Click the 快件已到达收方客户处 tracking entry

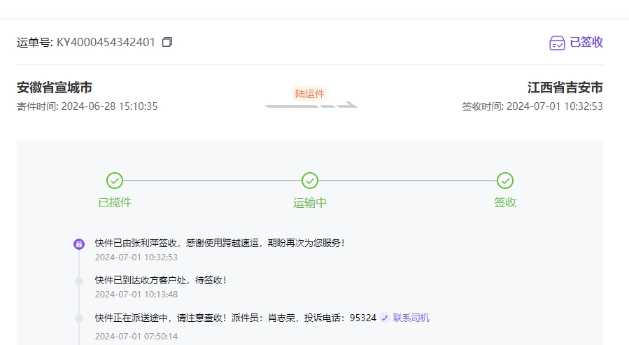(161, 281)
